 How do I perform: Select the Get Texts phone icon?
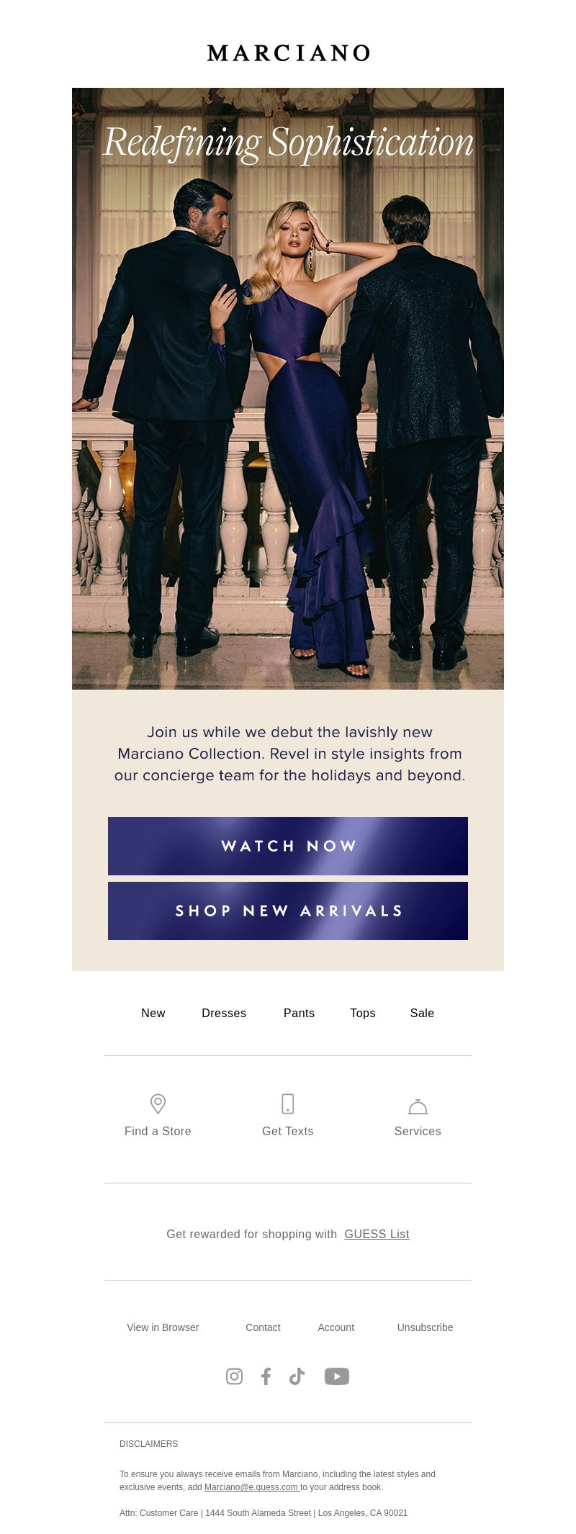pos(288,1104)
